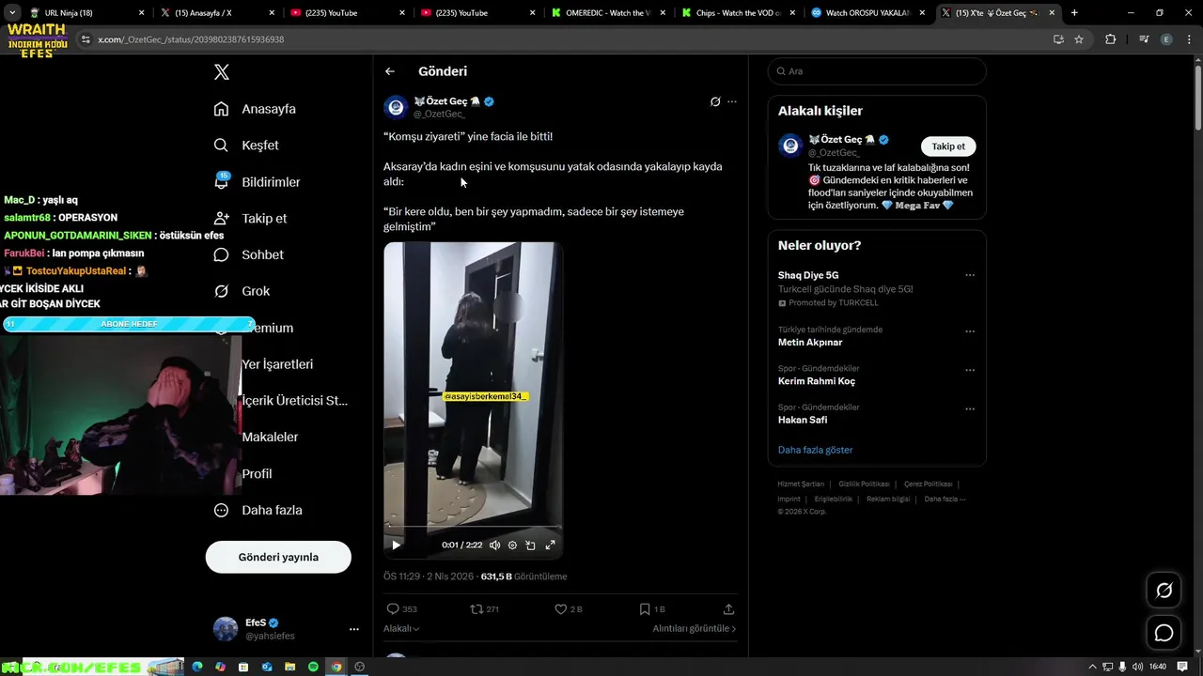
Task: Open Chrome media controls icon
Action: coord(1144,39)
